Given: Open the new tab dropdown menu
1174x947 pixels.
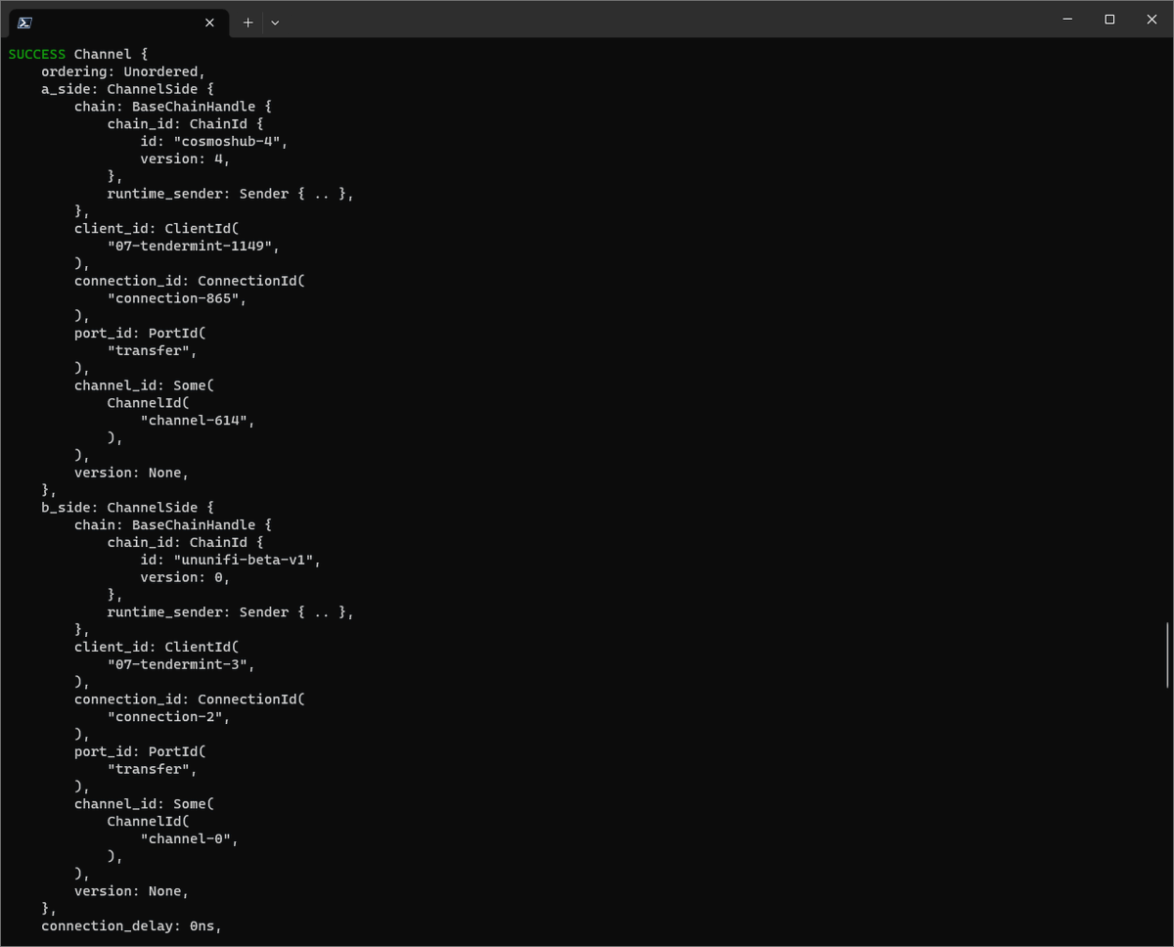Looking at the screenshot, I should [275, 22].
